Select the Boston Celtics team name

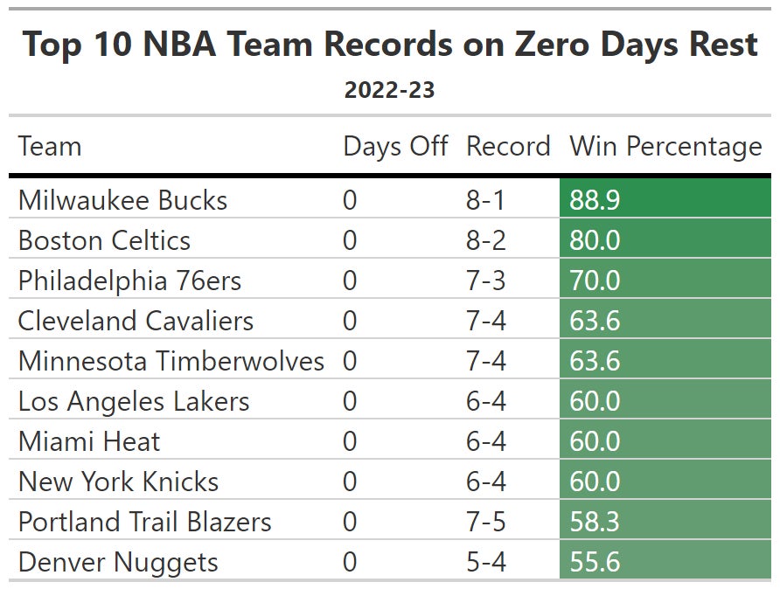104,240
